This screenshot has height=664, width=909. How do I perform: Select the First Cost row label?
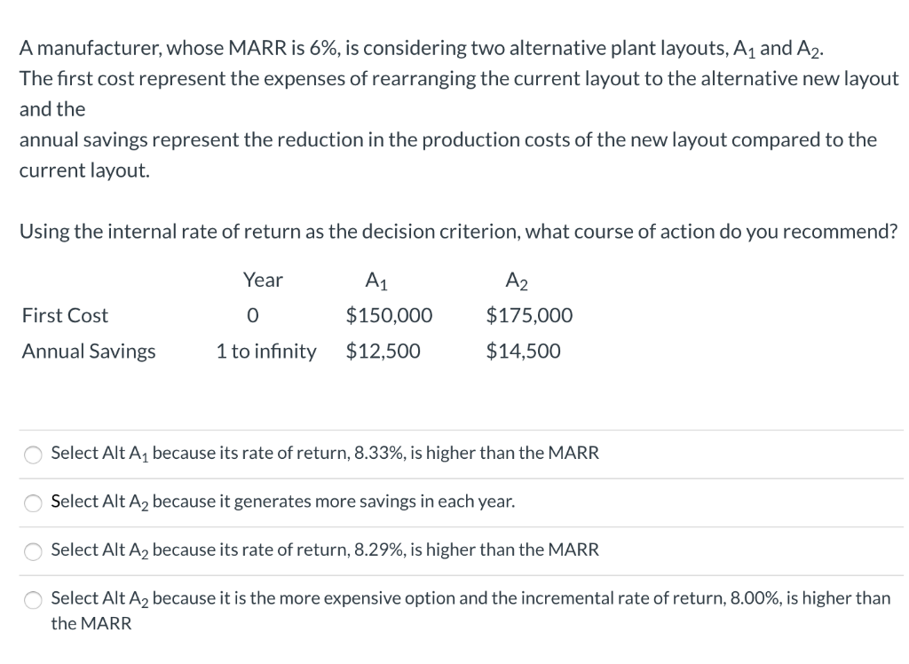coord(65,315)
